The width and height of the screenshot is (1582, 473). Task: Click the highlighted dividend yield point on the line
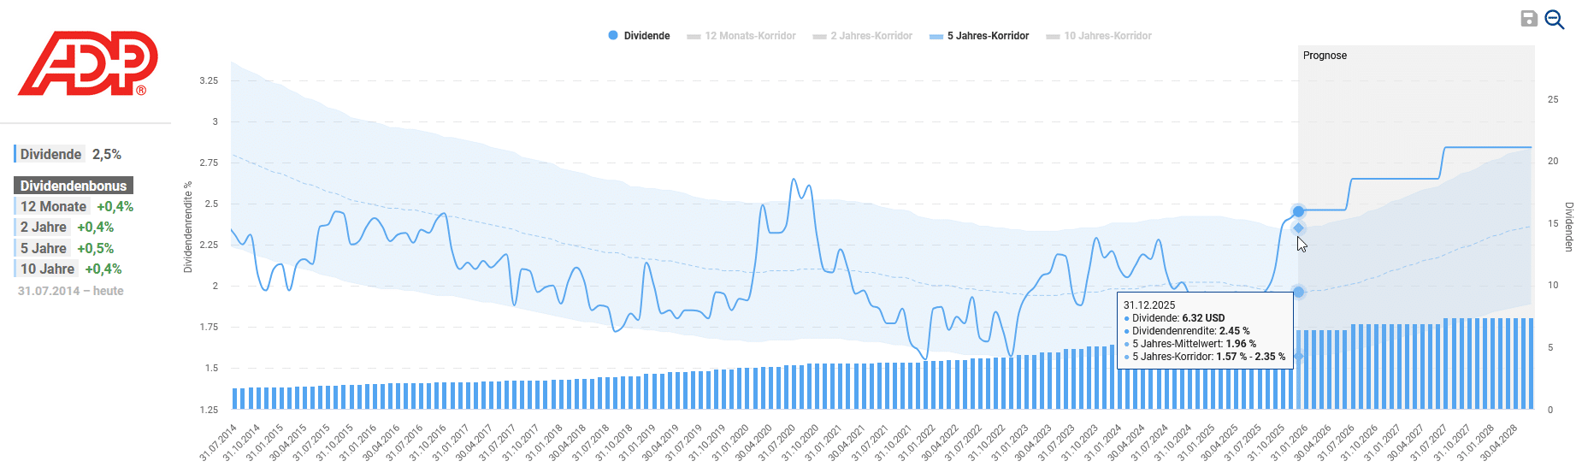[x=1298, y=211]
